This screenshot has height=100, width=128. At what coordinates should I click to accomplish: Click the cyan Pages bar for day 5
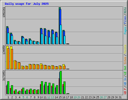coord(23,41)
